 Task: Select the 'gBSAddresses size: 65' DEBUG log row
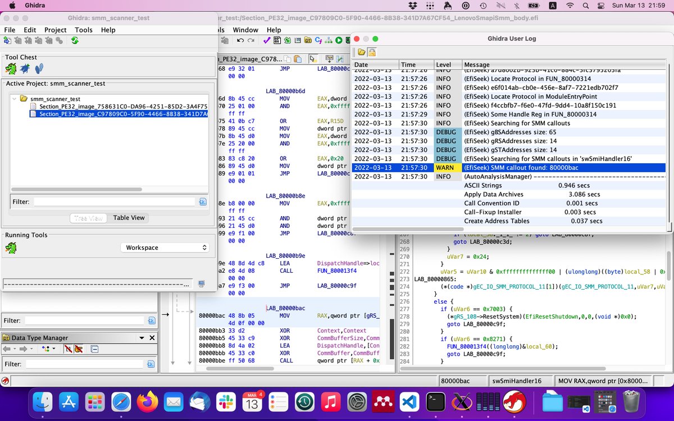(510, 132)
